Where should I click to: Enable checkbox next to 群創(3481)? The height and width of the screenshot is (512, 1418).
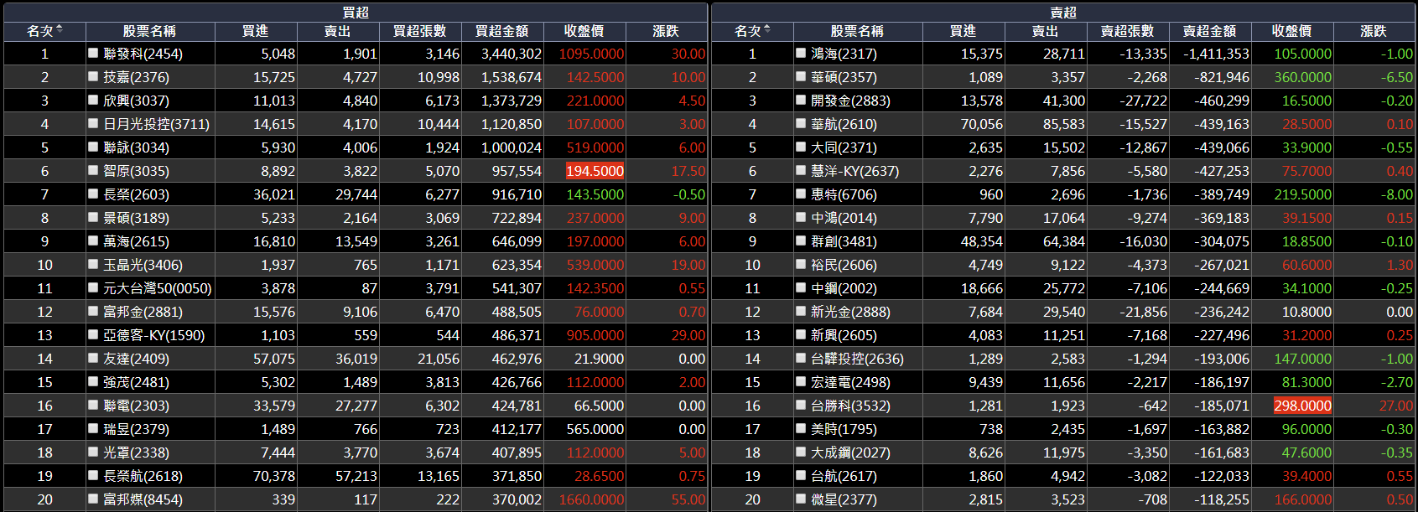click(801, 240)
